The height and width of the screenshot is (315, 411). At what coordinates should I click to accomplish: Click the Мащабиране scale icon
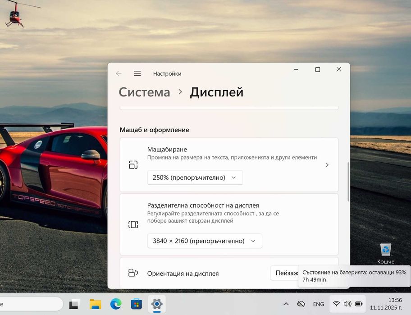[x=133, y=165]
